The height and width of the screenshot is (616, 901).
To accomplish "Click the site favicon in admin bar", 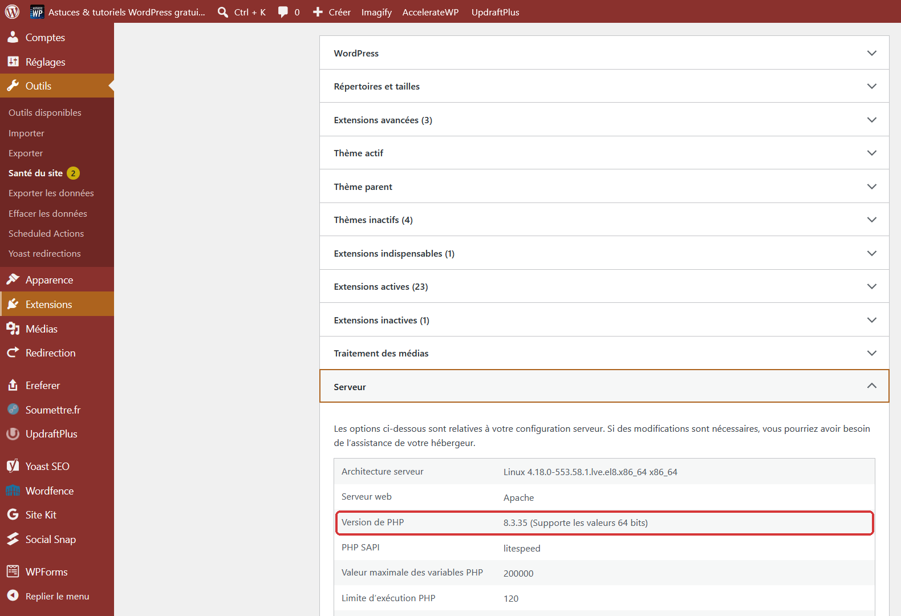I will pos(37,12).
